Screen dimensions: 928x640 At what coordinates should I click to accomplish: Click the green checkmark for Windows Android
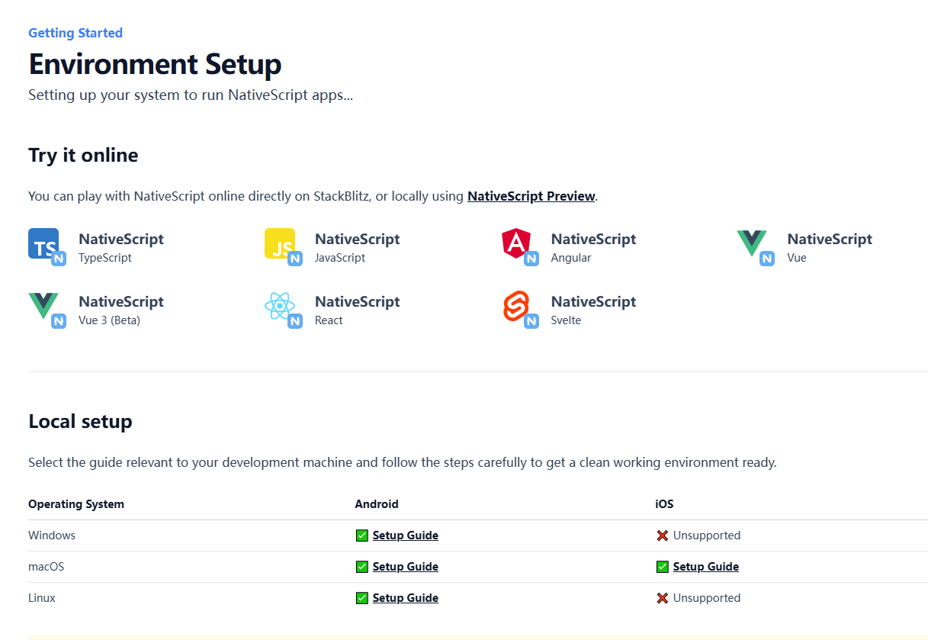[362, 535]
